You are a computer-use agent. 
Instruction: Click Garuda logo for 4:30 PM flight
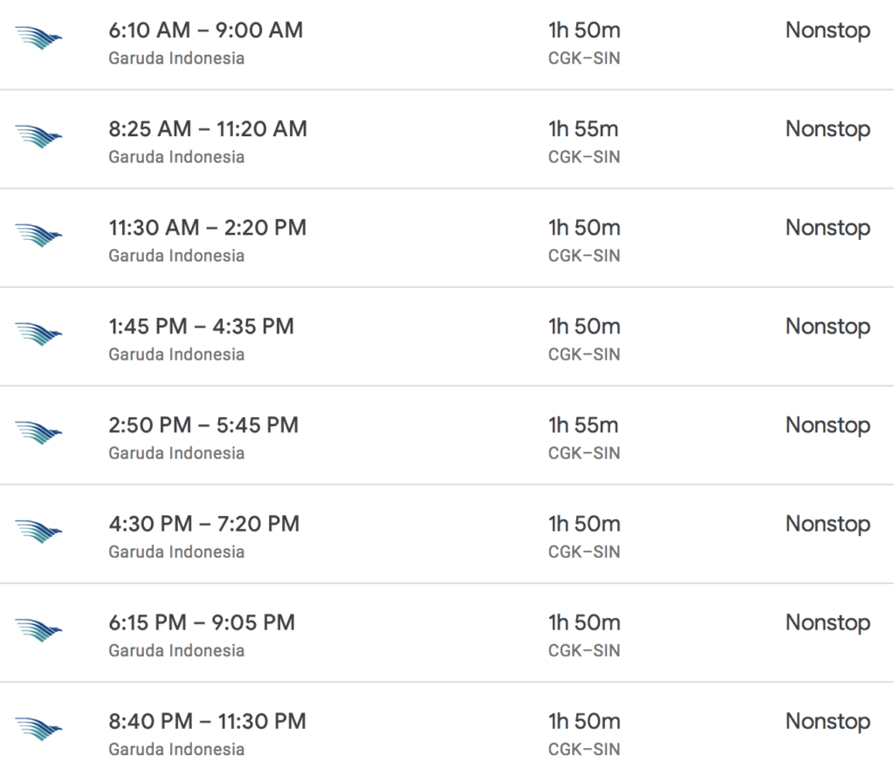click(x=38, y=531)
